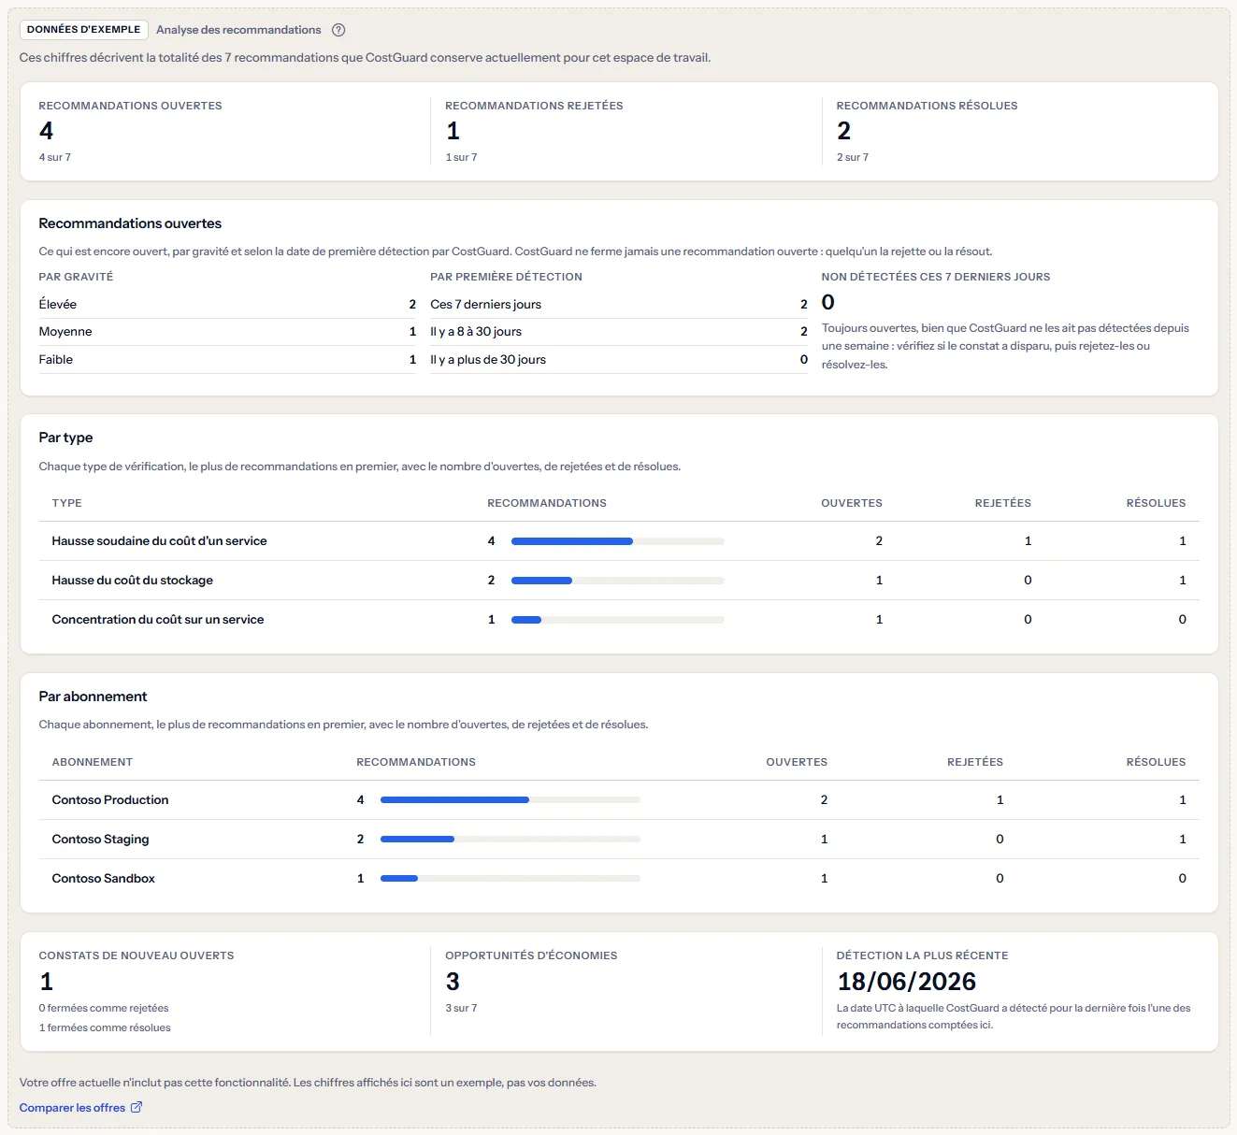Click the "Hausse soudaine du coût d'un service" row name

pyautogui.click(x=160, y=541)
